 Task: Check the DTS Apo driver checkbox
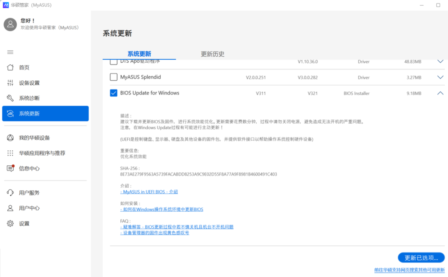pos(113,62)
